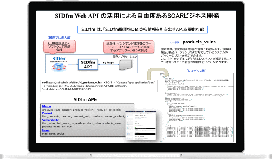Click the '(国産では最大級)' blue text
Viewport: 272px width, 159px height.
[60, 37]
